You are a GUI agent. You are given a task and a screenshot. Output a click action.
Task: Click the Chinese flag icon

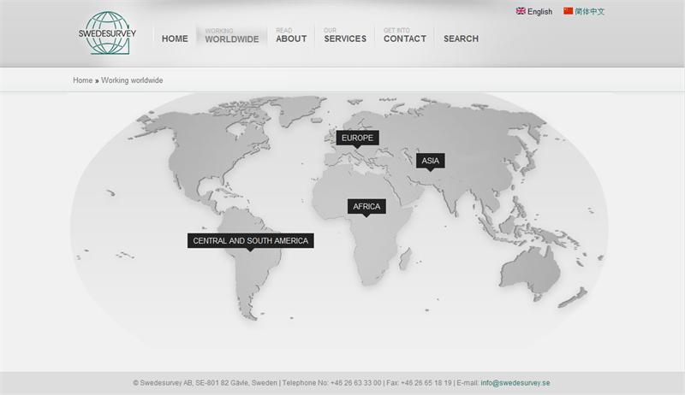(568, 11)
